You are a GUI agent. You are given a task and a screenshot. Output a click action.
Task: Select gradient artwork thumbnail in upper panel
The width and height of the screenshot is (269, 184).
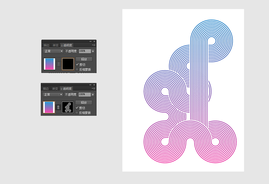click(49, 64)
